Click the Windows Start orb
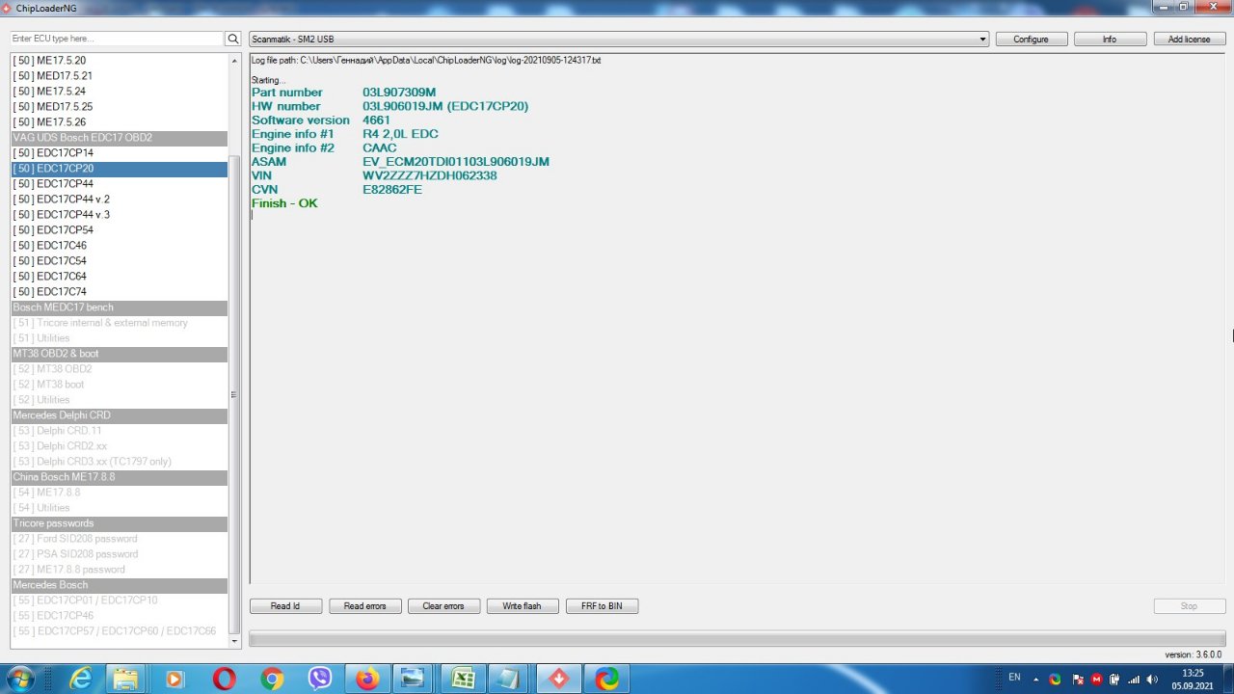This screenshot has width=1234, height=694. 20,679
